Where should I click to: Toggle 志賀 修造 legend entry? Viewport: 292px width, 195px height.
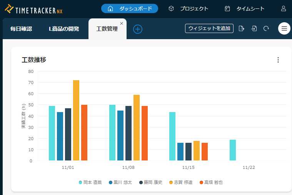182,182
